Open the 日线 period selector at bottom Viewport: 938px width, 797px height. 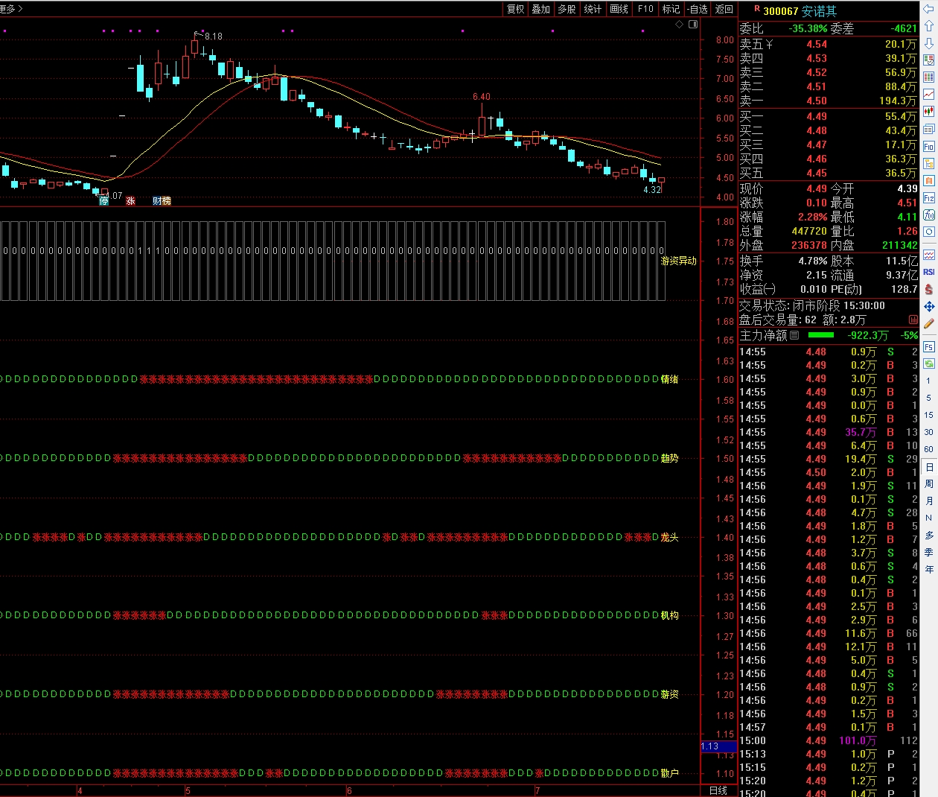tap(718, 790)
